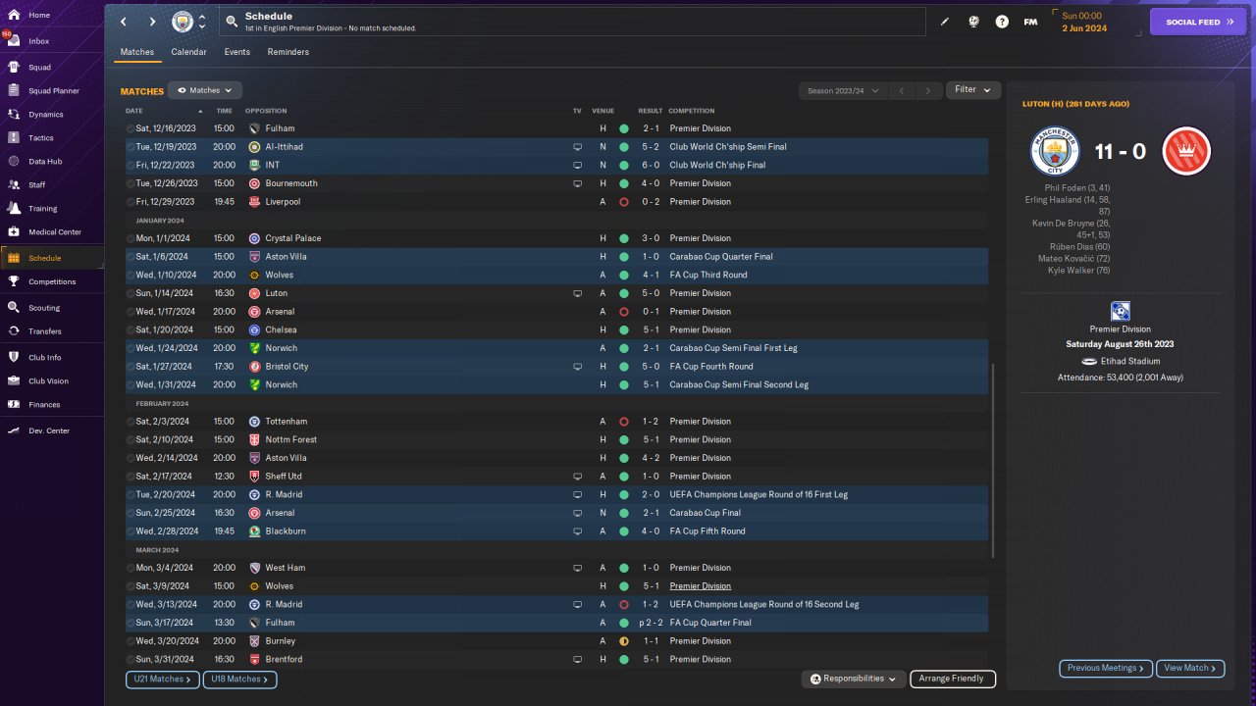The height and width of the screenshot is (706, 1256).
Task: Open the Filter dropdown
Action: (x=973, y=90)
